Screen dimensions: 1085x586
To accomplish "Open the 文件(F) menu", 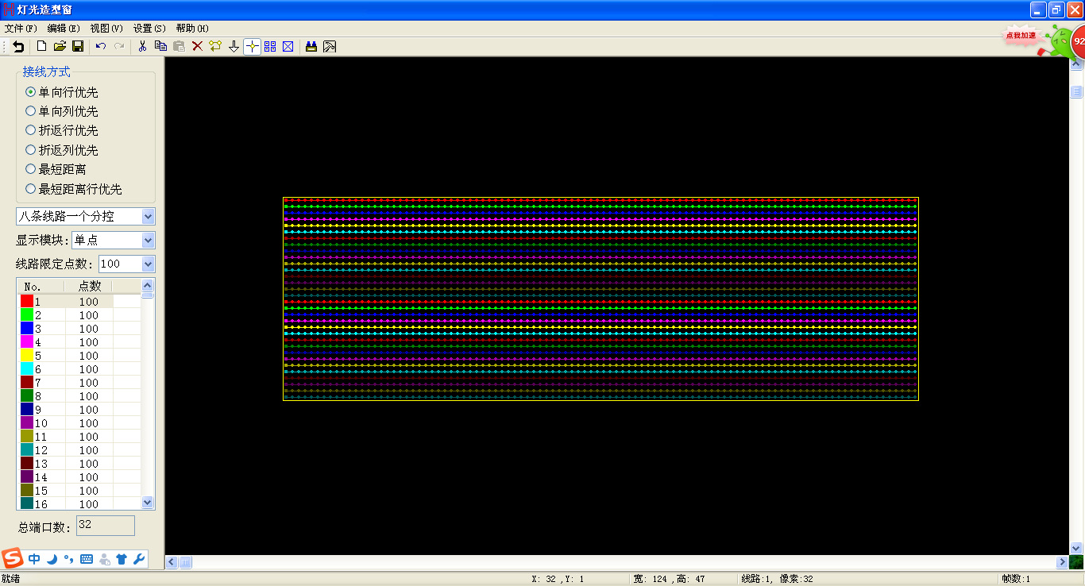I will pos(21,28).
